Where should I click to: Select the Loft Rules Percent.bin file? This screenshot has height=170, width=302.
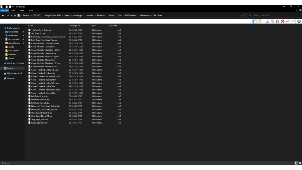pos(40,100)
